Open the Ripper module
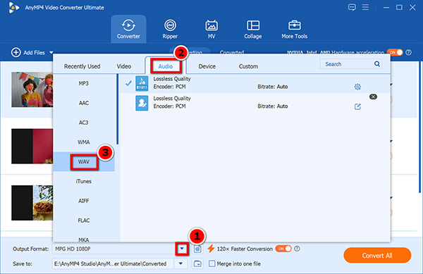This screenshot has height=274, width=423. coord(170,29)
